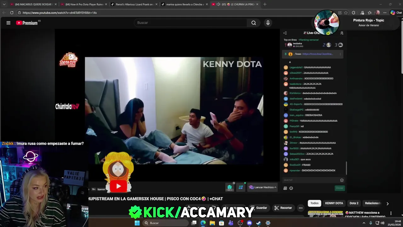Open system volume speaker icon

(383, 223)
